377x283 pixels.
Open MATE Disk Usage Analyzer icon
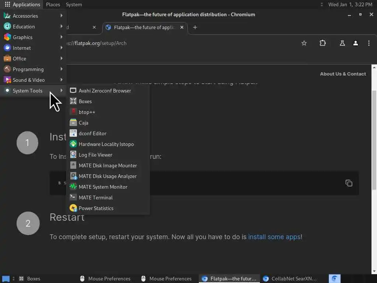click(x=73, y=176)
